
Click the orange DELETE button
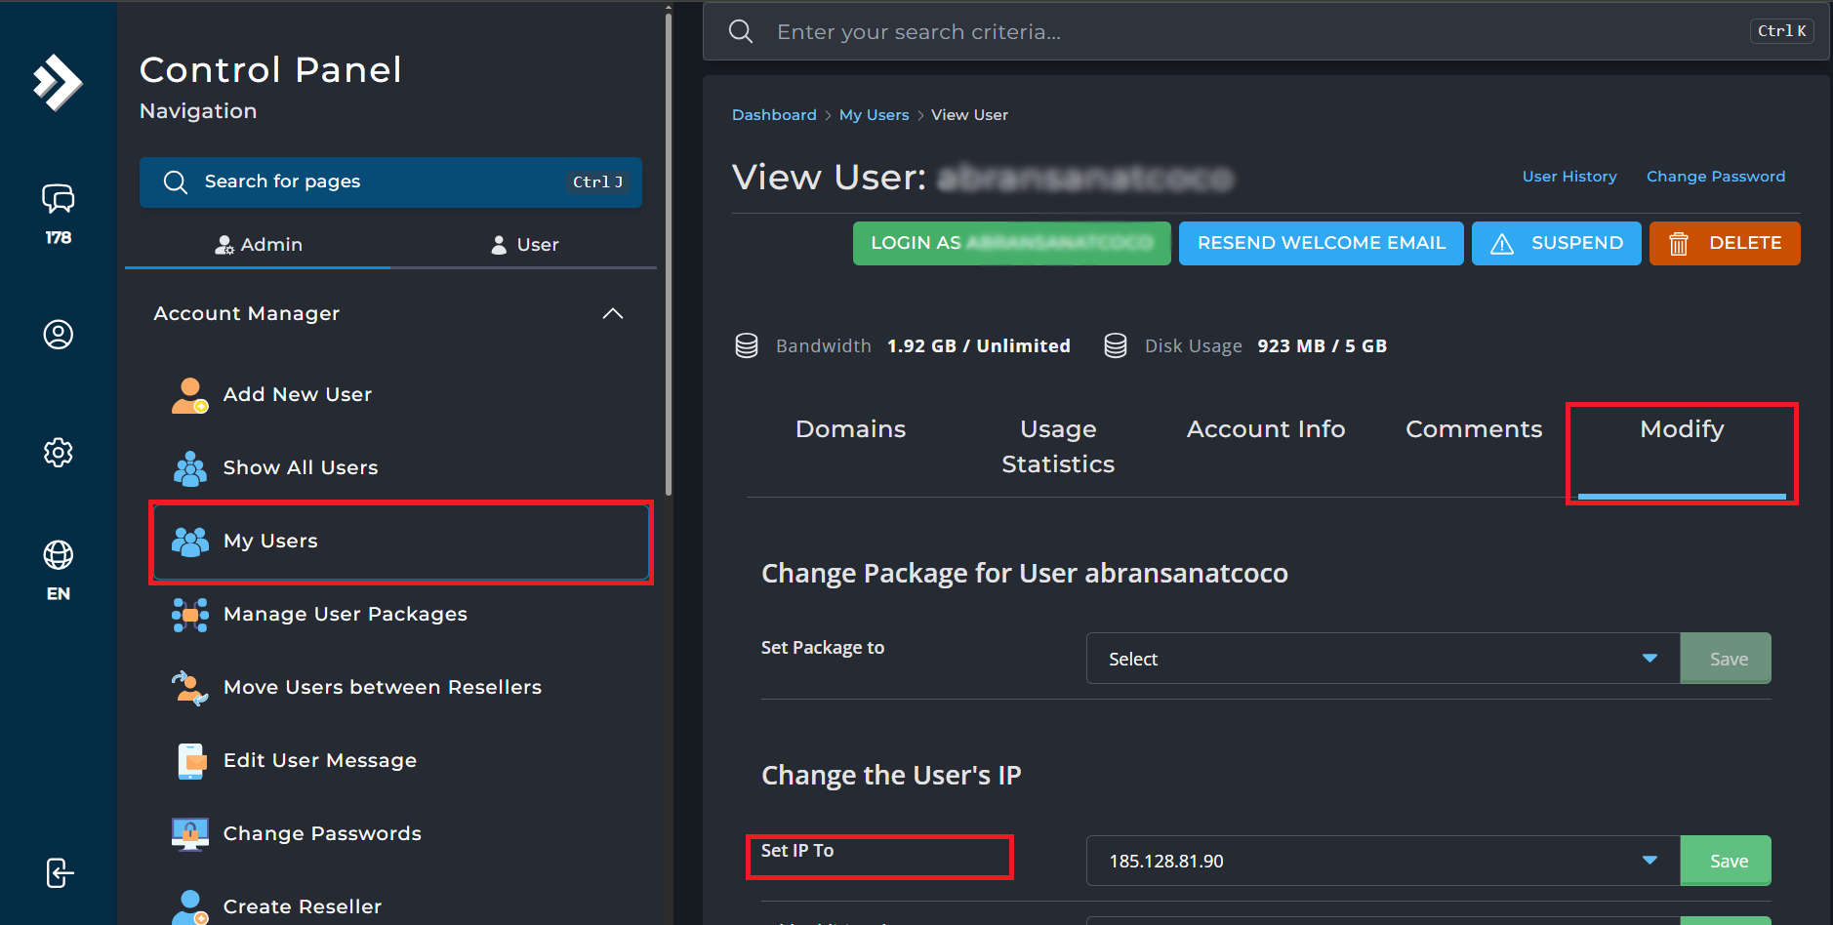[1725, 243]
